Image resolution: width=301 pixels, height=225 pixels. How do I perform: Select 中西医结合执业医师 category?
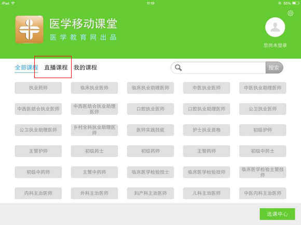(38, 109)
